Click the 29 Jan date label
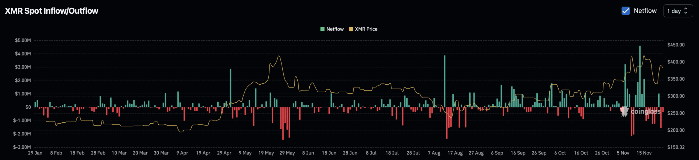699x160 pixels. click(35, 153)
